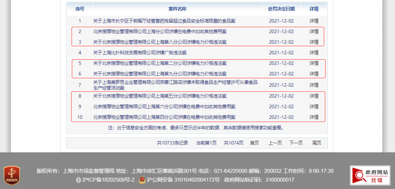Select case 上海比扑科技发展有限公司 advertising violation

140,53
